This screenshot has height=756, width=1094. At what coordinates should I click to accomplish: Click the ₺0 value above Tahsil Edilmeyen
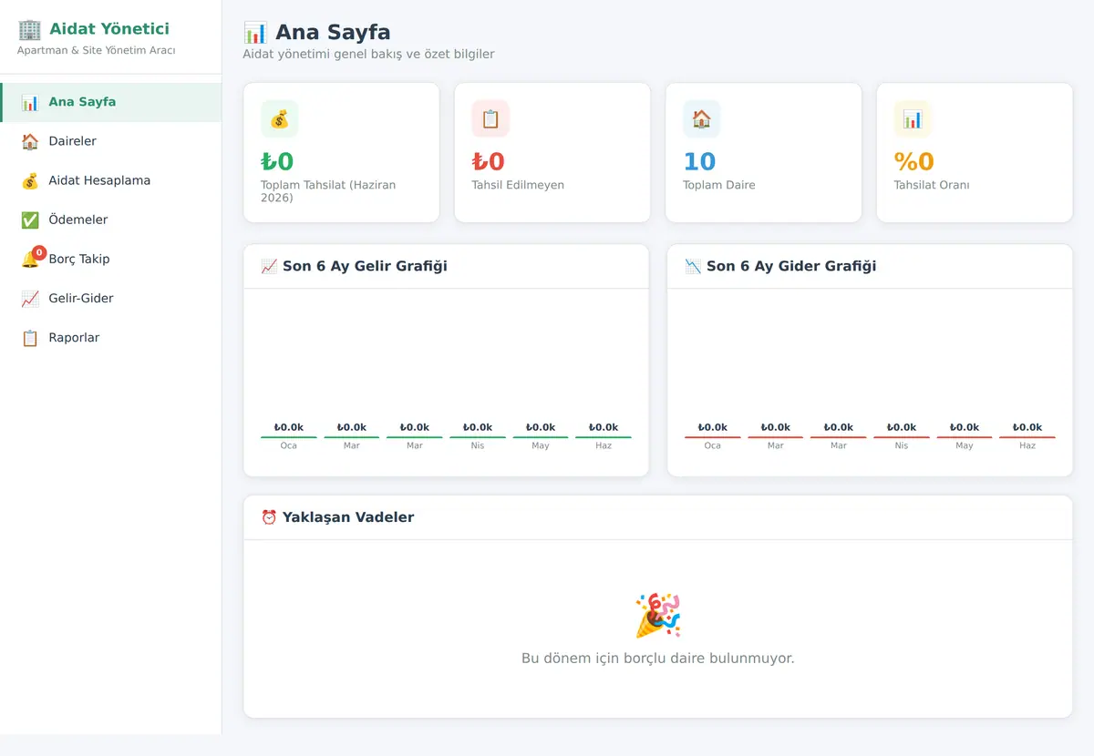tap(489, 161)
